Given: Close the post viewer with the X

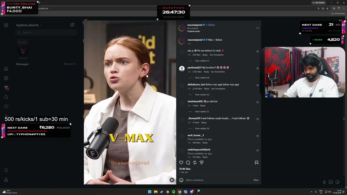Looking at the screenshot, I should (340, 21).
